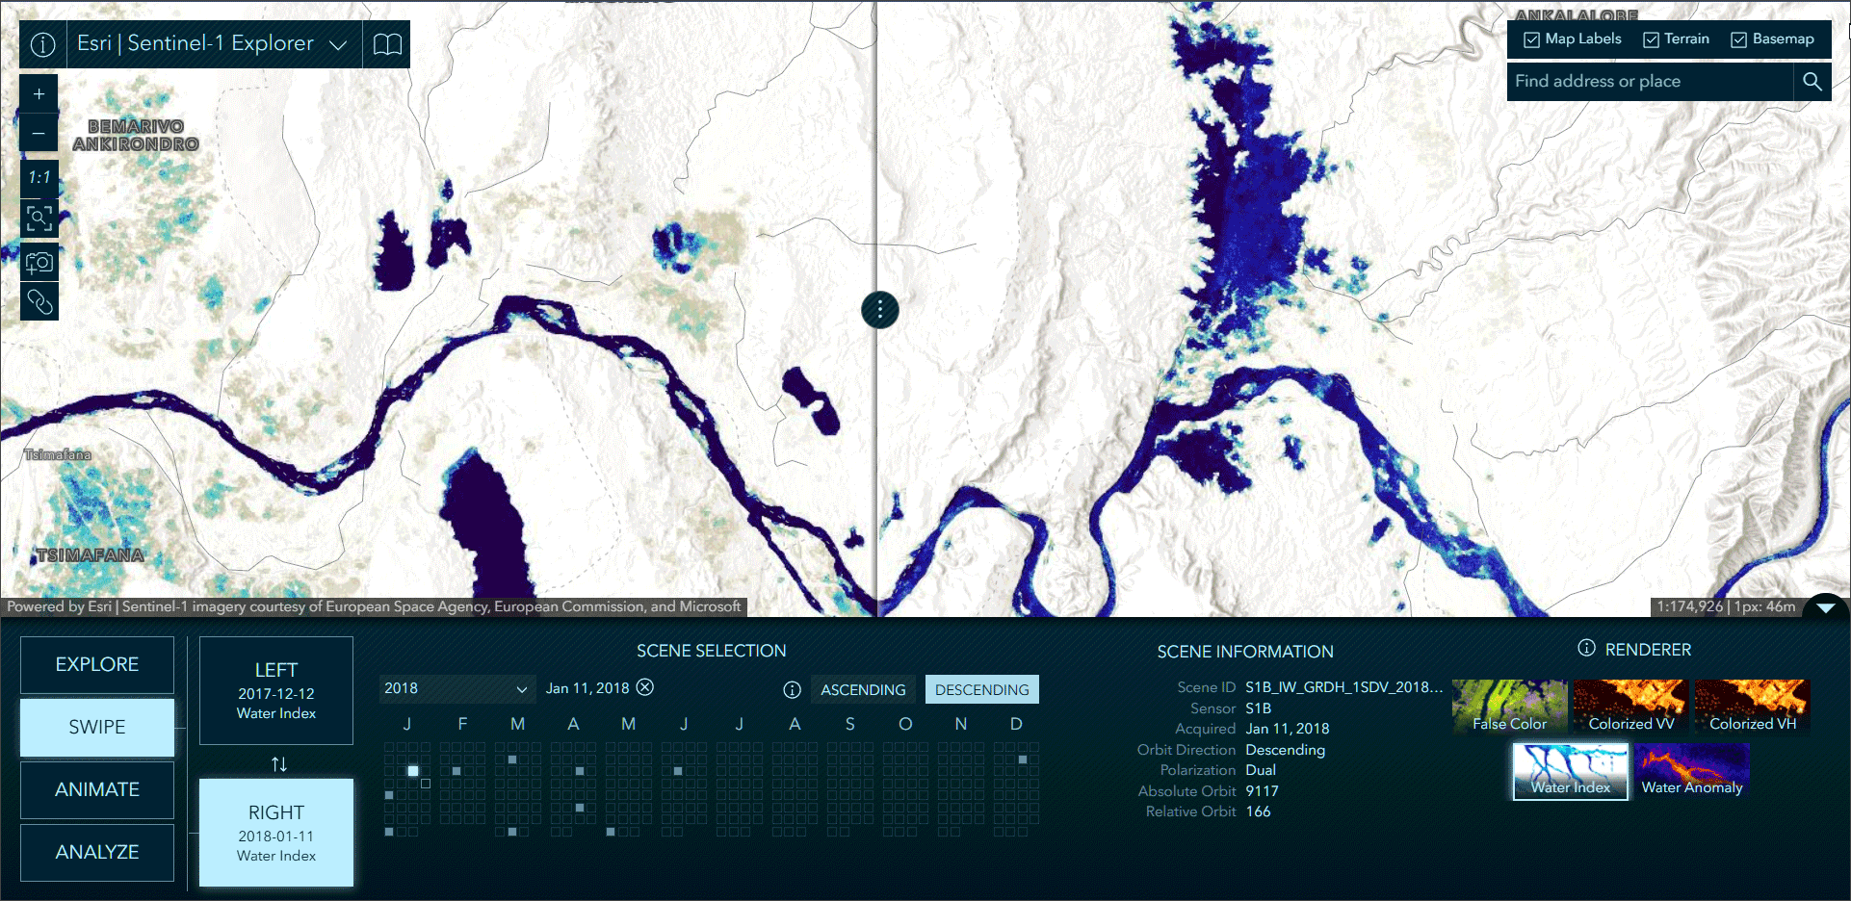Open the 2018 year dropdown

[456, 688]
